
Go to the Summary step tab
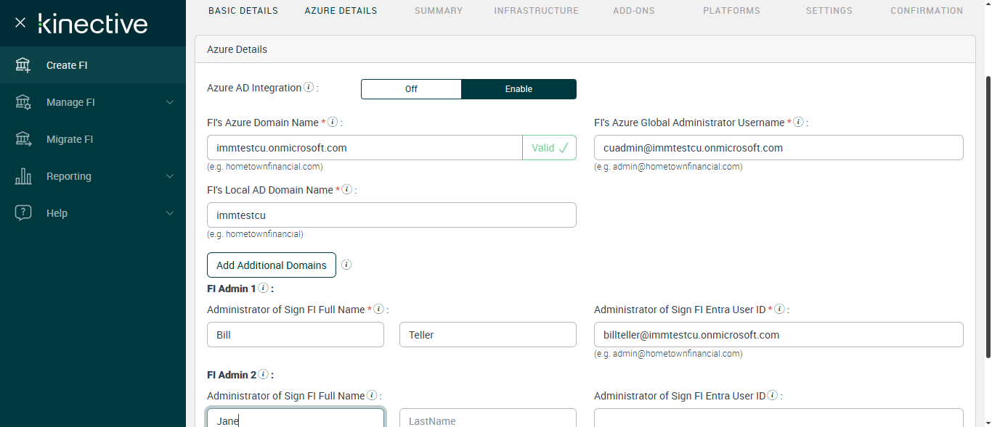click(x=438, y=11)
